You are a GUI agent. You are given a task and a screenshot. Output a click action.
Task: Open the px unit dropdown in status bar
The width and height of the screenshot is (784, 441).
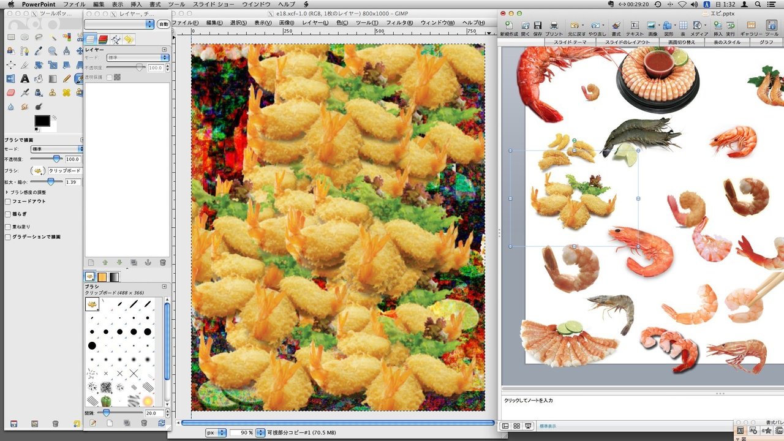pos(216,432)
